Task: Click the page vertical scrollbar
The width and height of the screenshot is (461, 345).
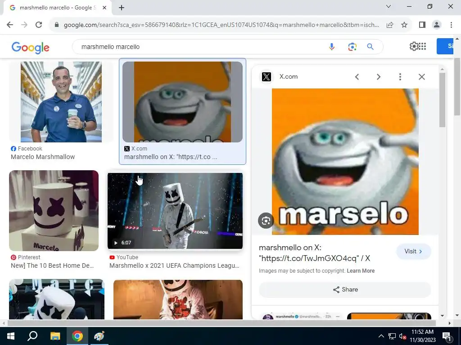Action: coord(457,87)
